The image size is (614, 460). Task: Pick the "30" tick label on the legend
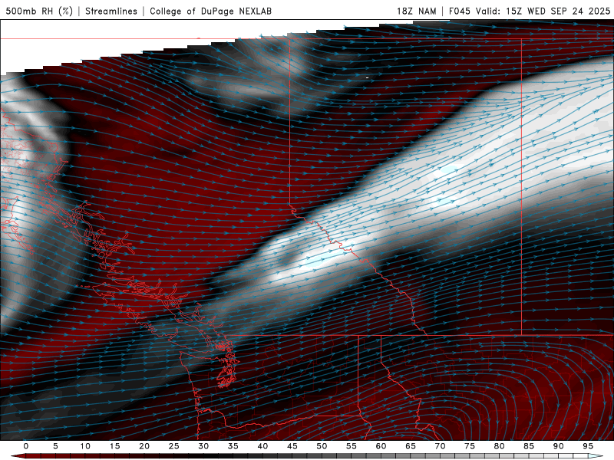pyautogui.click(x=203, y=446)
